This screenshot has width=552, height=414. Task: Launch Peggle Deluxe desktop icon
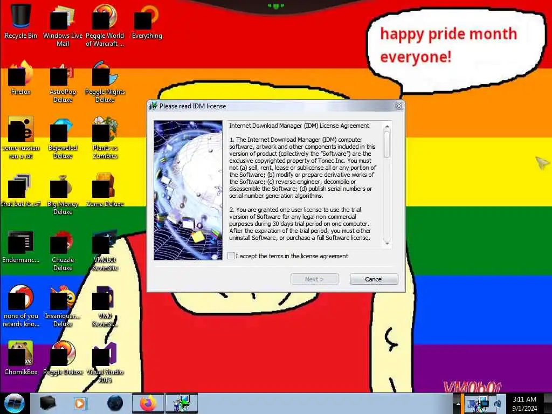63,358
